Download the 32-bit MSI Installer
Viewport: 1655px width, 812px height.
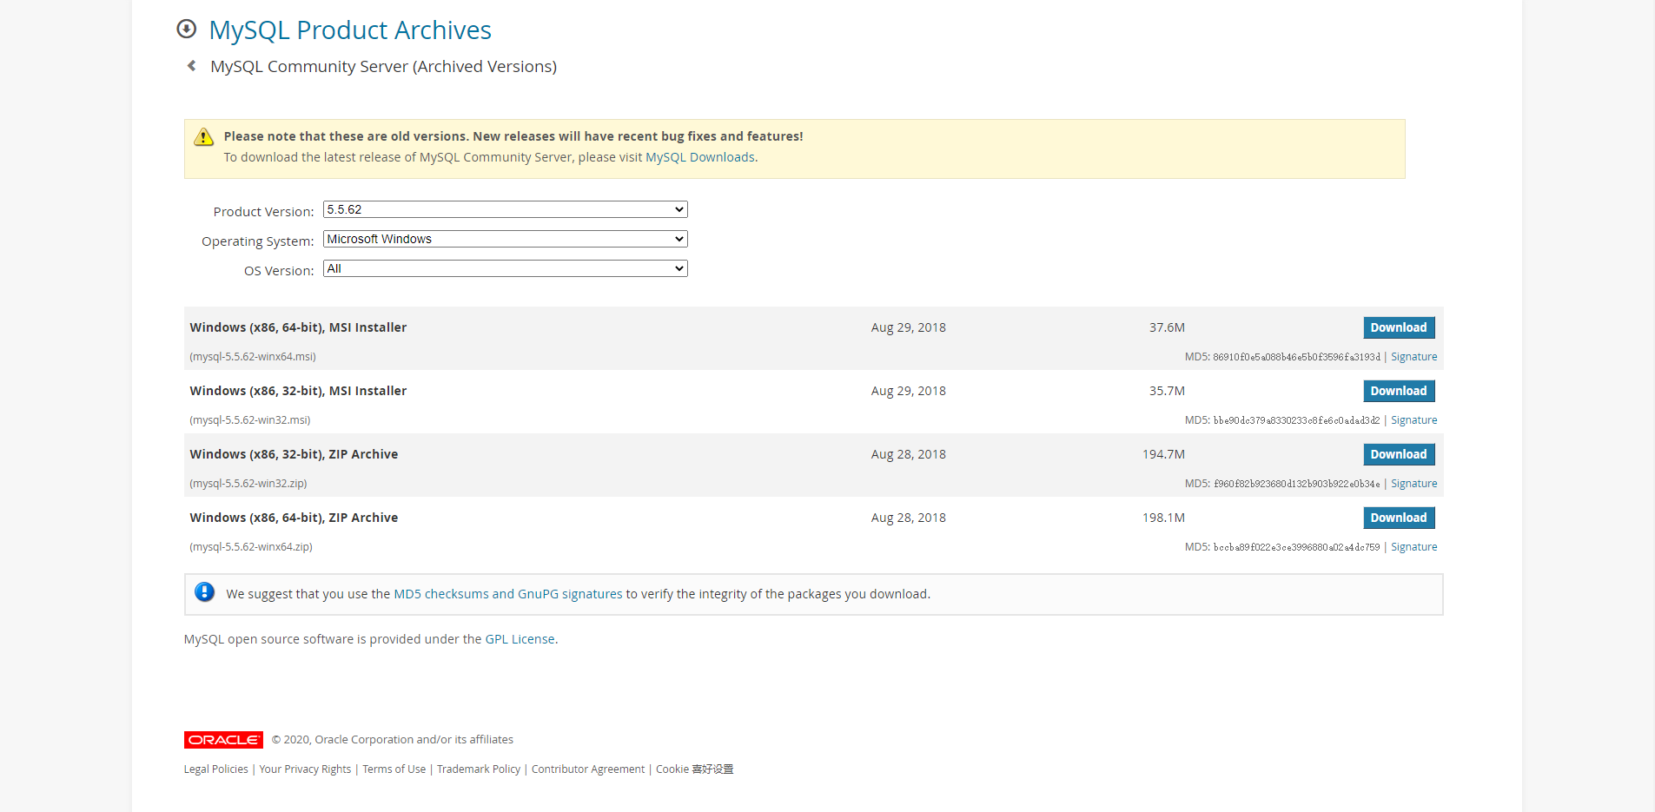[1399, 391]
